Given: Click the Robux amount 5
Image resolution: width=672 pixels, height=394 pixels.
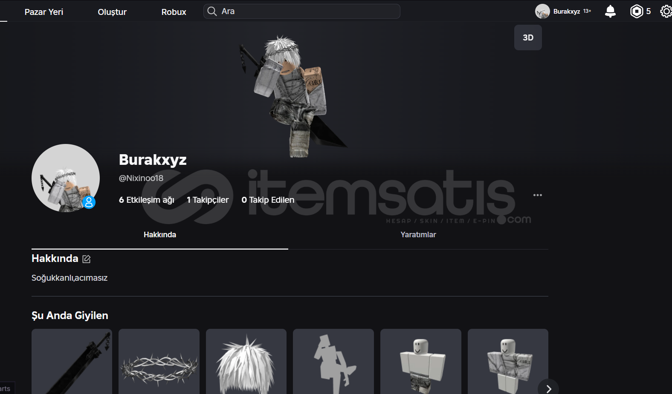Looking at the screenshot, I should point(649,12).
